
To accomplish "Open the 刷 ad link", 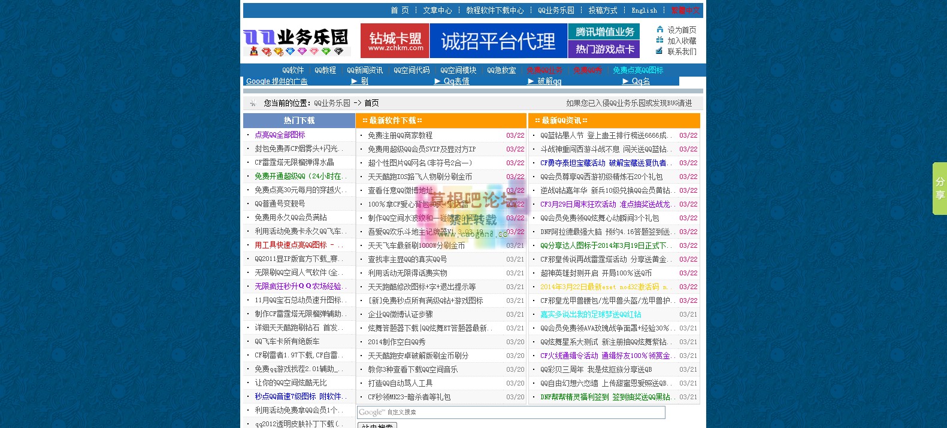I will (359, 81).
